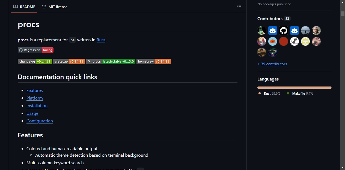Open blue bot avatar beside the seaside photo avatar
The image size is (345, 170).
pyautogui.click(x=295, y=30)
